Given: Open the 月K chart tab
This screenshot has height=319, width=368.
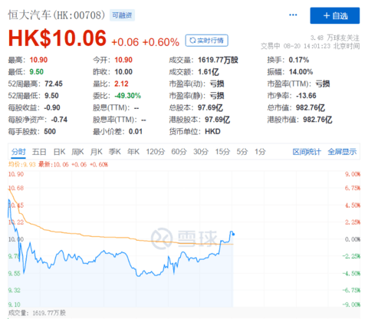Looking at the screenshot, I should pos(97,152).
